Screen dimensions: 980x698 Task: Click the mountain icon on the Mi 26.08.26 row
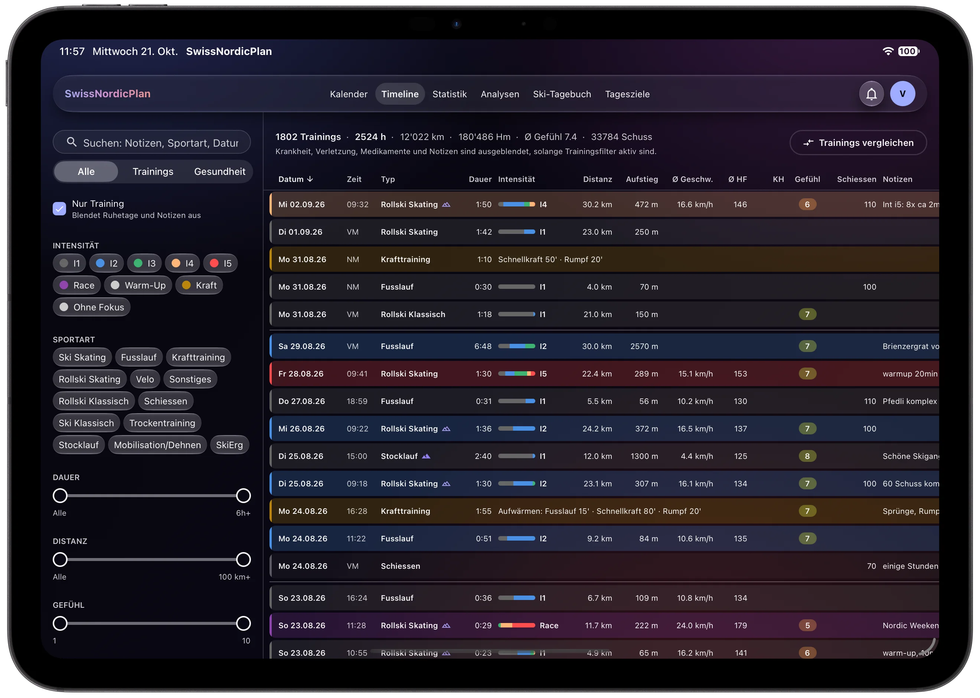coord(446,429)
